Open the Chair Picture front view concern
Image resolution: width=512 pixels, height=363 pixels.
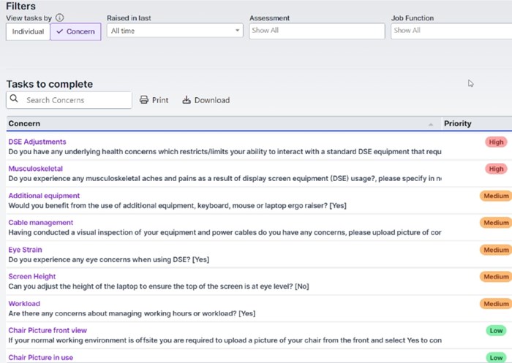(48, 330)
